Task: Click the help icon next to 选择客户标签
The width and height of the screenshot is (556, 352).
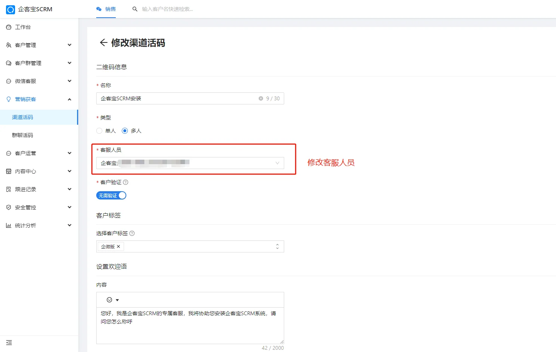Action: coord(132,233)
